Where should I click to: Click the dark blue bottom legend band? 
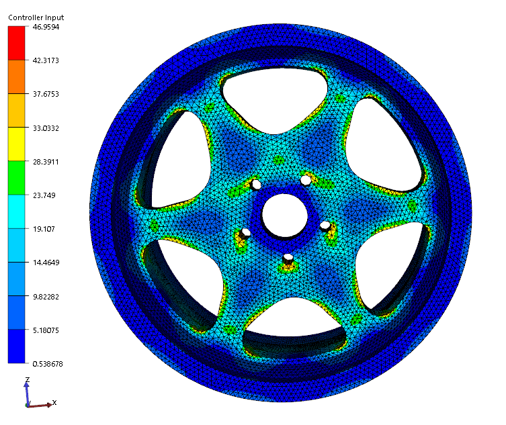16,346
